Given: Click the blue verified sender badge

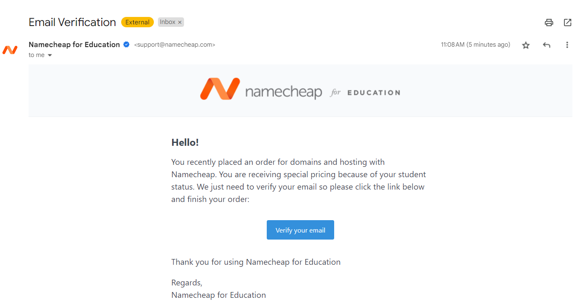Looking at the screenshot, I should (127, 45).
